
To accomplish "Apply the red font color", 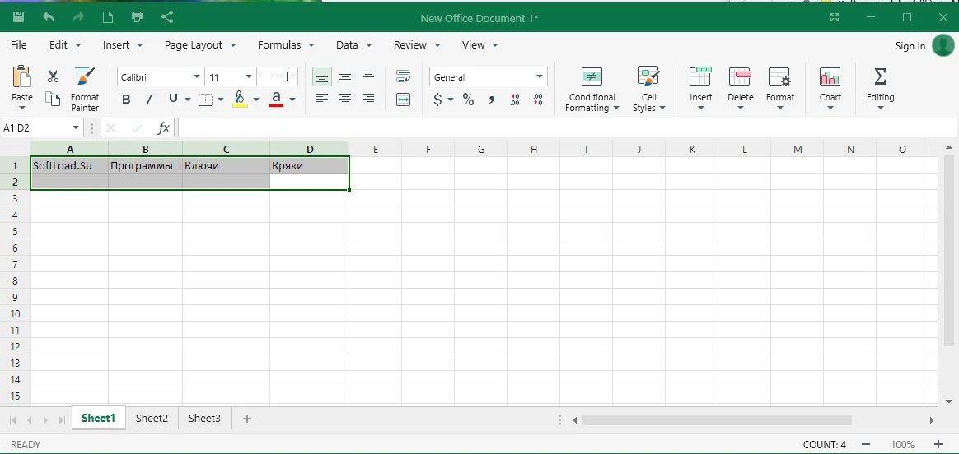I will 277,100.
